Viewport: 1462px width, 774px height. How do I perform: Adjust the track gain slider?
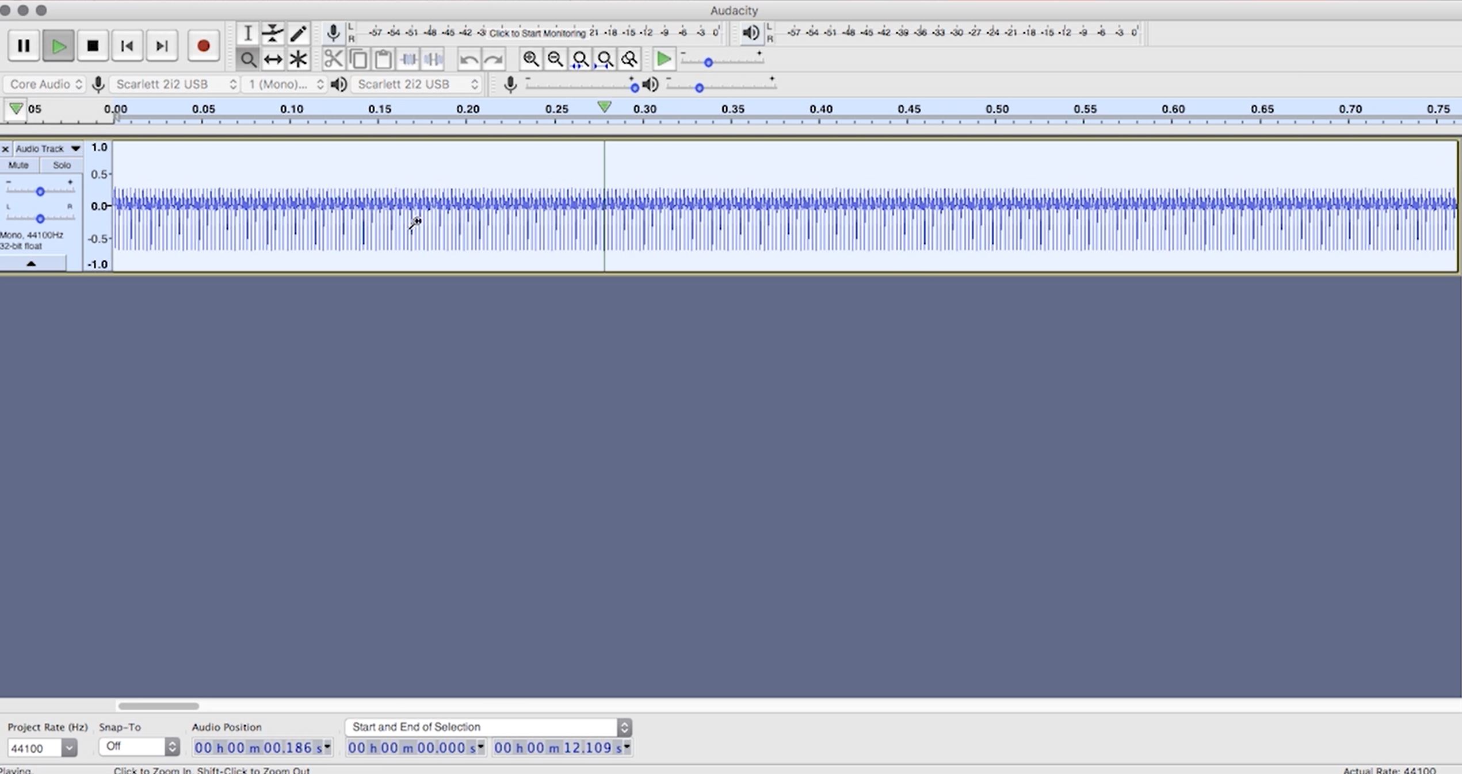40,191
